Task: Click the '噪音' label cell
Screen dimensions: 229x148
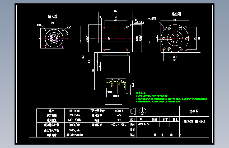Action: 97,120
